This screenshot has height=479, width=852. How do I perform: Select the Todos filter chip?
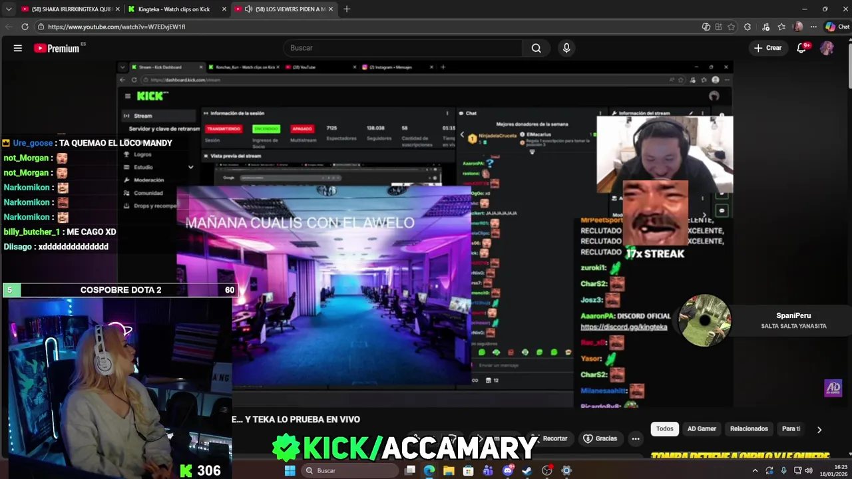click(x=665, y=428)
